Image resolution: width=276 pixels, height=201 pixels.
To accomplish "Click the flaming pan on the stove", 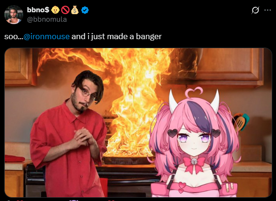I will tap(128, 159).
